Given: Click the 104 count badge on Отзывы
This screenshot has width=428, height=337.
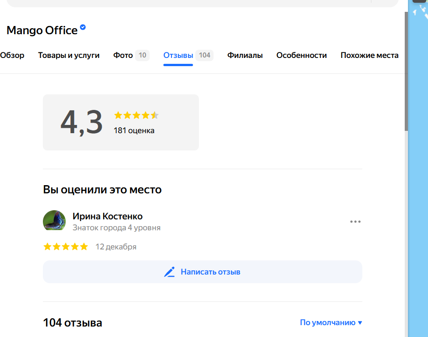Looking at the screenshot, I should click(204, 55).
